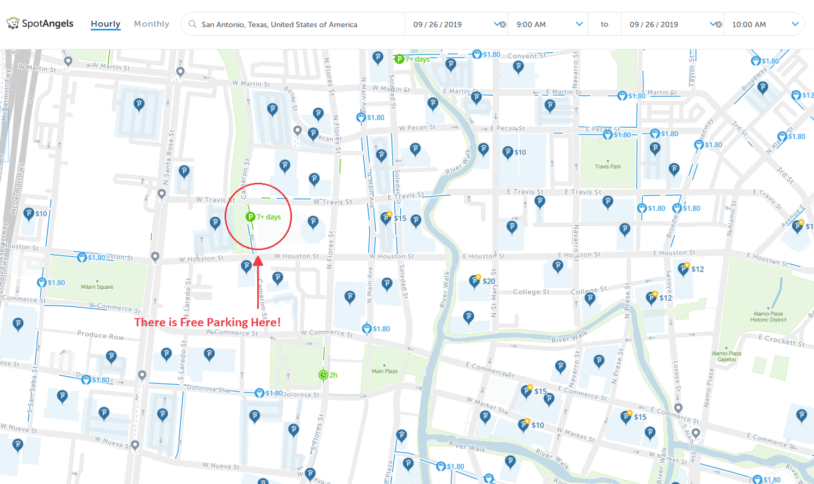Screen dimensions: 814x484
Task: Switch to the Monthly tab
Action: pyautogui.click(x=152, y=24)
